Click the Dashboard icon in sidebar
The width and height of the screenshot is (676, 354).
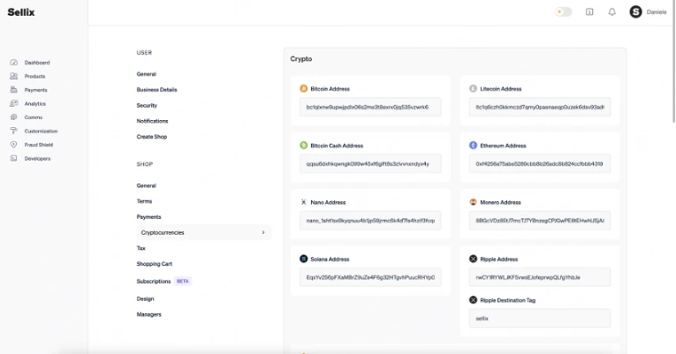pos(14,63)
